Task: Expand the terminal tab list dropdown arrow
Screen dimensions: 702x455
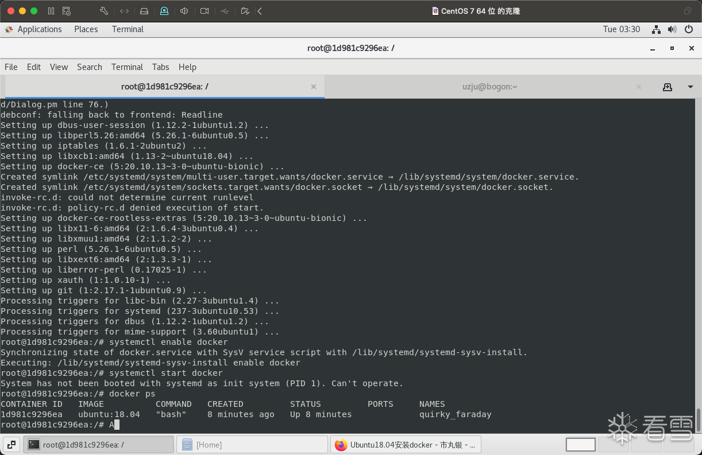Action: click(691, 87)
